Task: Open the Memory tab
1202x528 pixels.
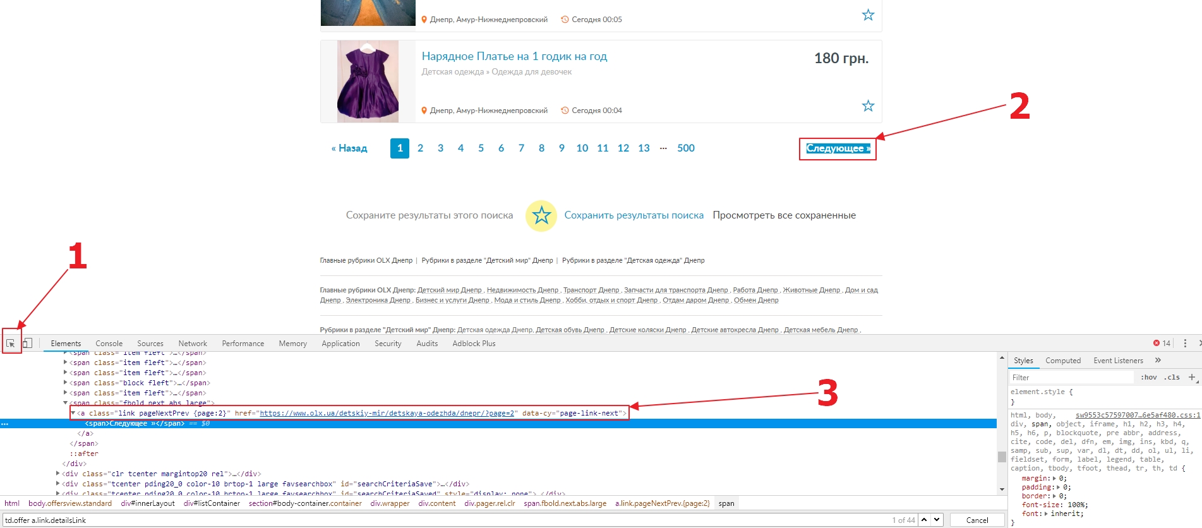Action: coord(293,344)
